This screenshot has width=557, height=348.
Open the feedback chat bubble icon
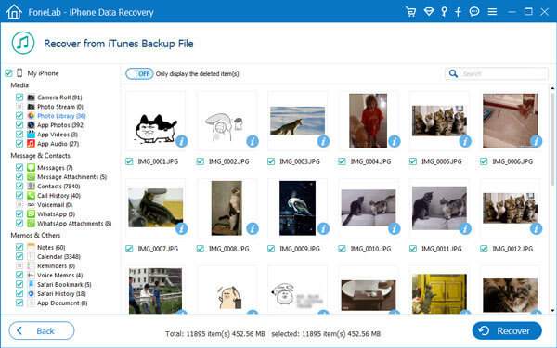point(474,12)
